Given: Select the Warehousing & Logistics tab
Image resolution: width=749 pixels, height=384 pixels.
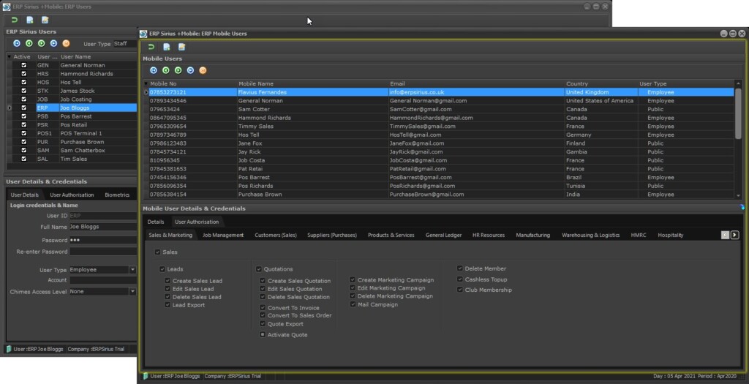Looking at the screenshot, I should point(590,235).
